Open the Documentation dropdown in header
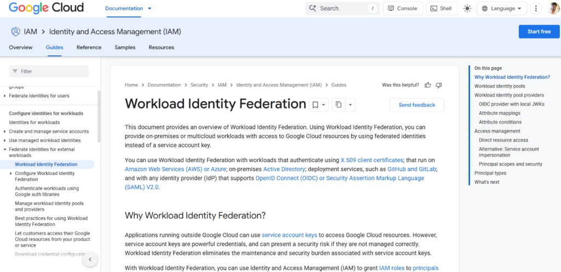Screen dimensions: 561x272 tap(128, 8)
